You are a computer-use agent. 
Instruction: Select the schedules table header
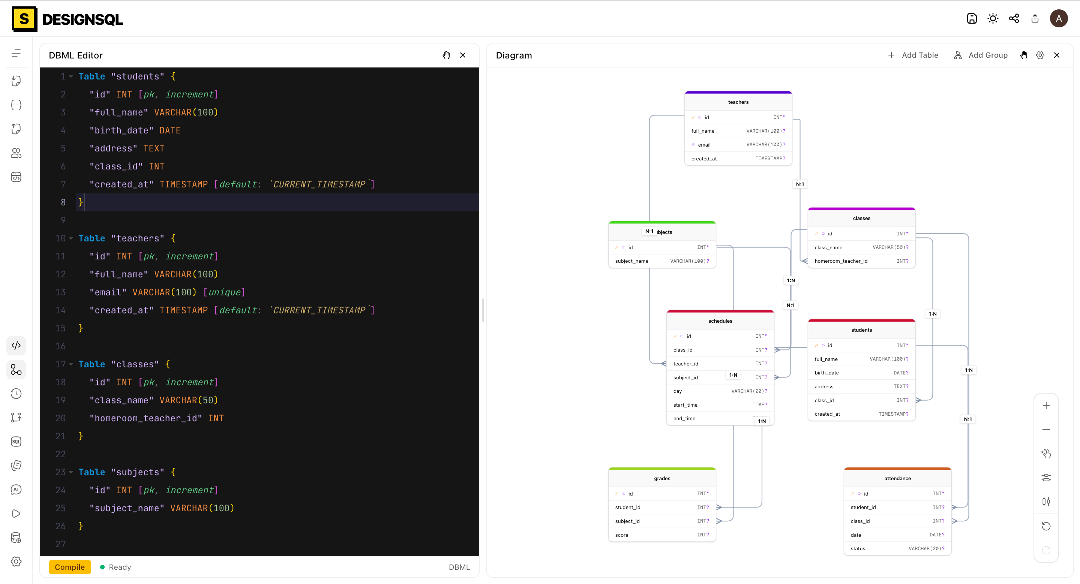[720, 321]
